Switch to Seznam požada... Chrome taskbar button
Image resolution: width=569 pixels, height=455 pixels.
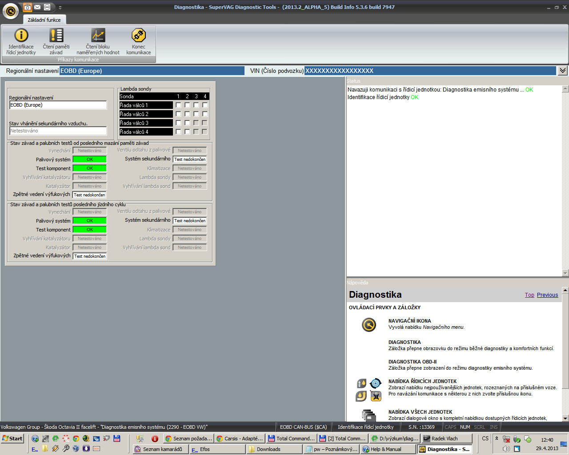[188, 439]
